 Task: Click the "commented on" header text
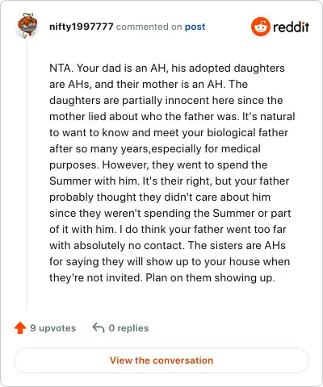[x=149, y=27]
